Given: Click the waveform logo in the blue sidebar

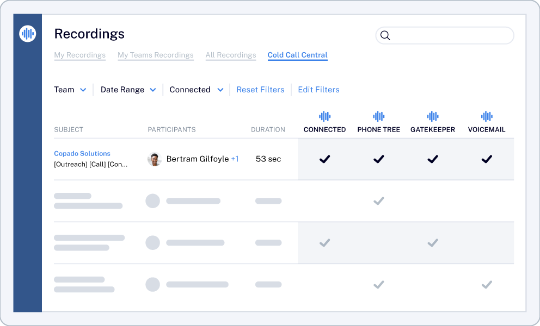Looking at the screenshot, I should pos(28,34).
